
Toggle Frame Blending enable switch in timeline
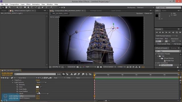tap(75, 74)
